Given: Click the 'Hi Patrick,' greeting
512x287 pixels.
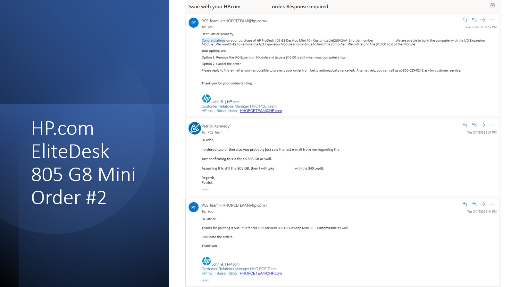Looking at the screenshot, I should pos(209,219).
